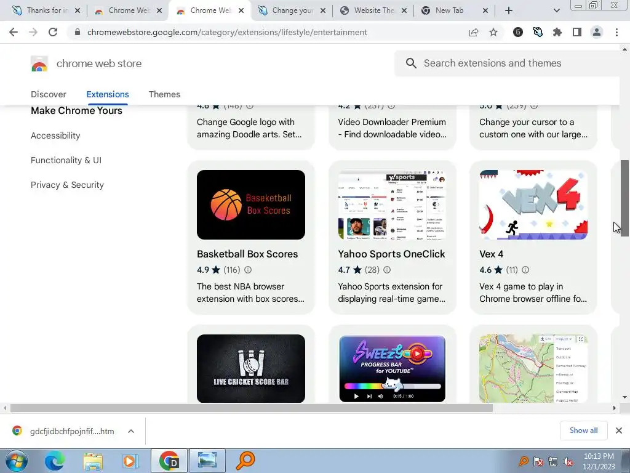Go back using the browser back arrow

coord(14,32)
